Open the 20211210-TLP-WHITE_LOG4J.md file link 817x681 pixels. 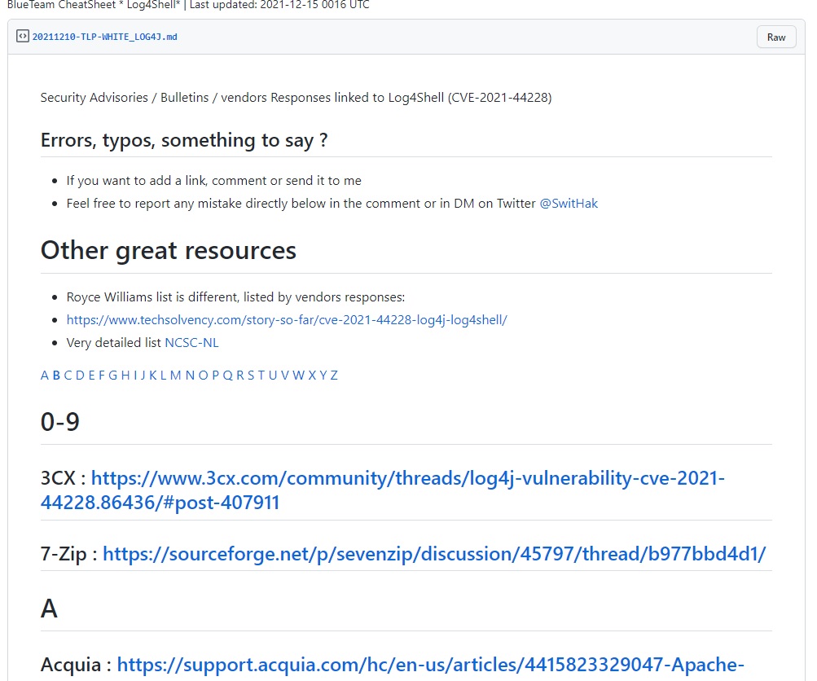104,37
